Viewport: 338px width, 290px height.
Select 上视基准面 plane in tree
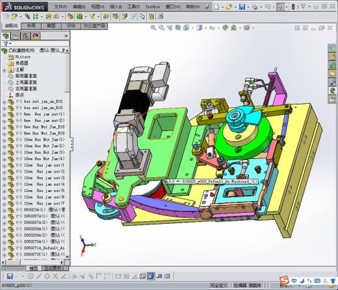[x=26, y=82]
